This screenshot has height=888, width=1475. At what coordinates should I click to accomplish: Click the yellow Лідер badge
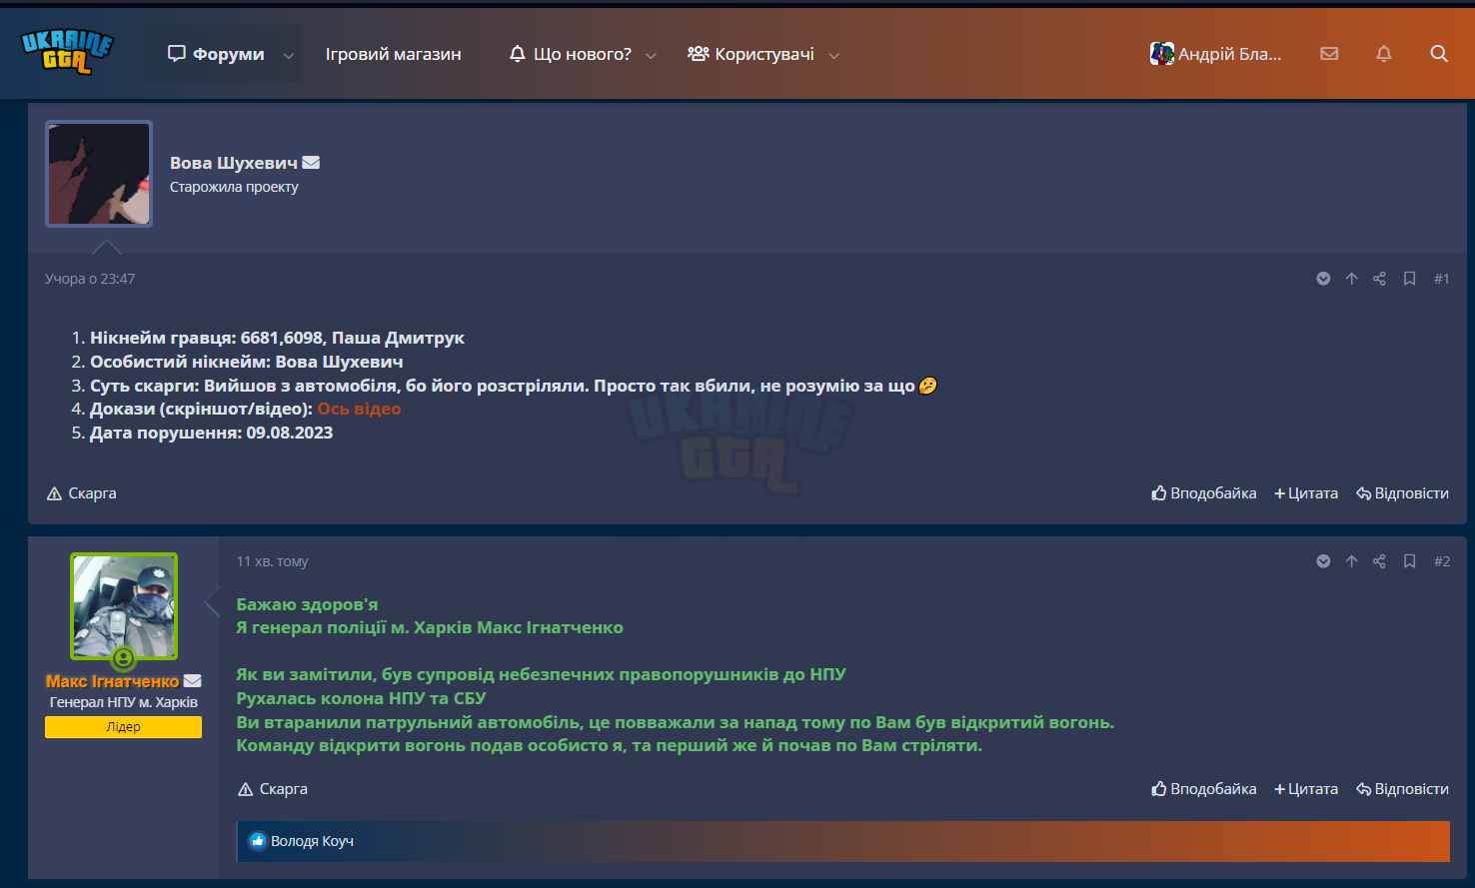tap(124, 727)
